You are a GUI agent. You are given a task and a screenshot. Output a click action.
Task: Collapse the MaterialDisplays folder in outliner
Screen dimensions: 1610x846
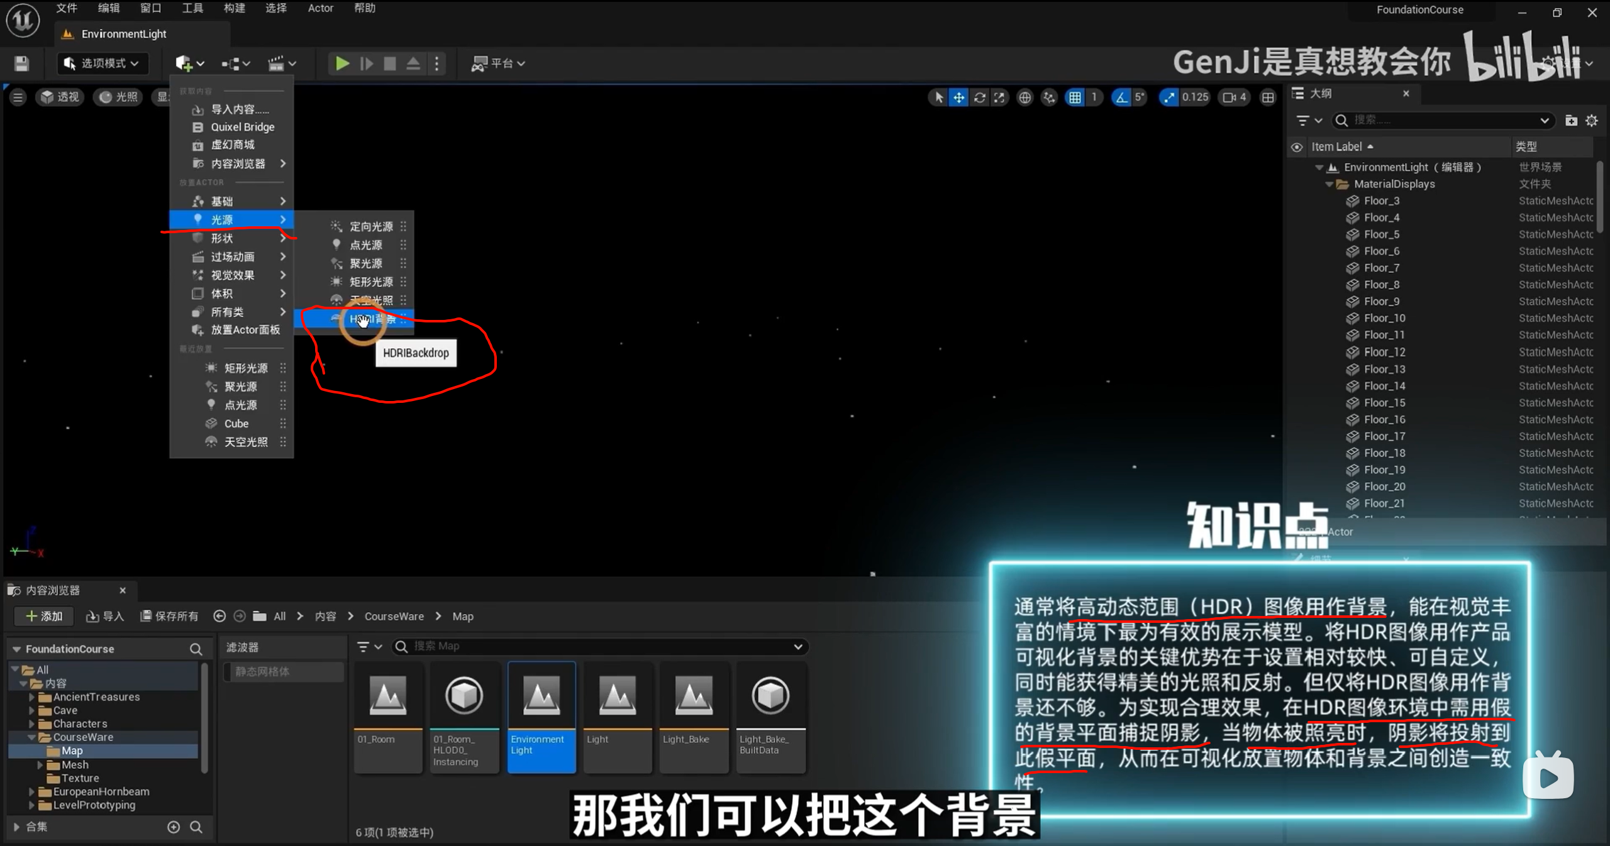coord(1329,184)
